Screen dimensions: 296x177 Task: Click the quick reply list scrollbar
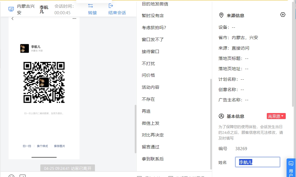[211, 124]
